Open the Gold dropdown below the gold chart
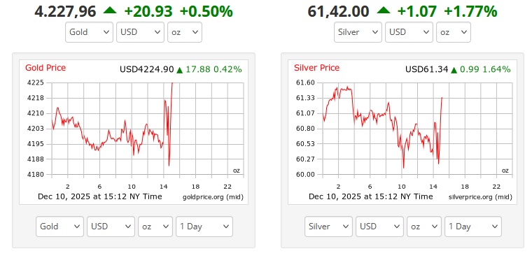Viewport: 532px width, 258px height. [59, 227]
